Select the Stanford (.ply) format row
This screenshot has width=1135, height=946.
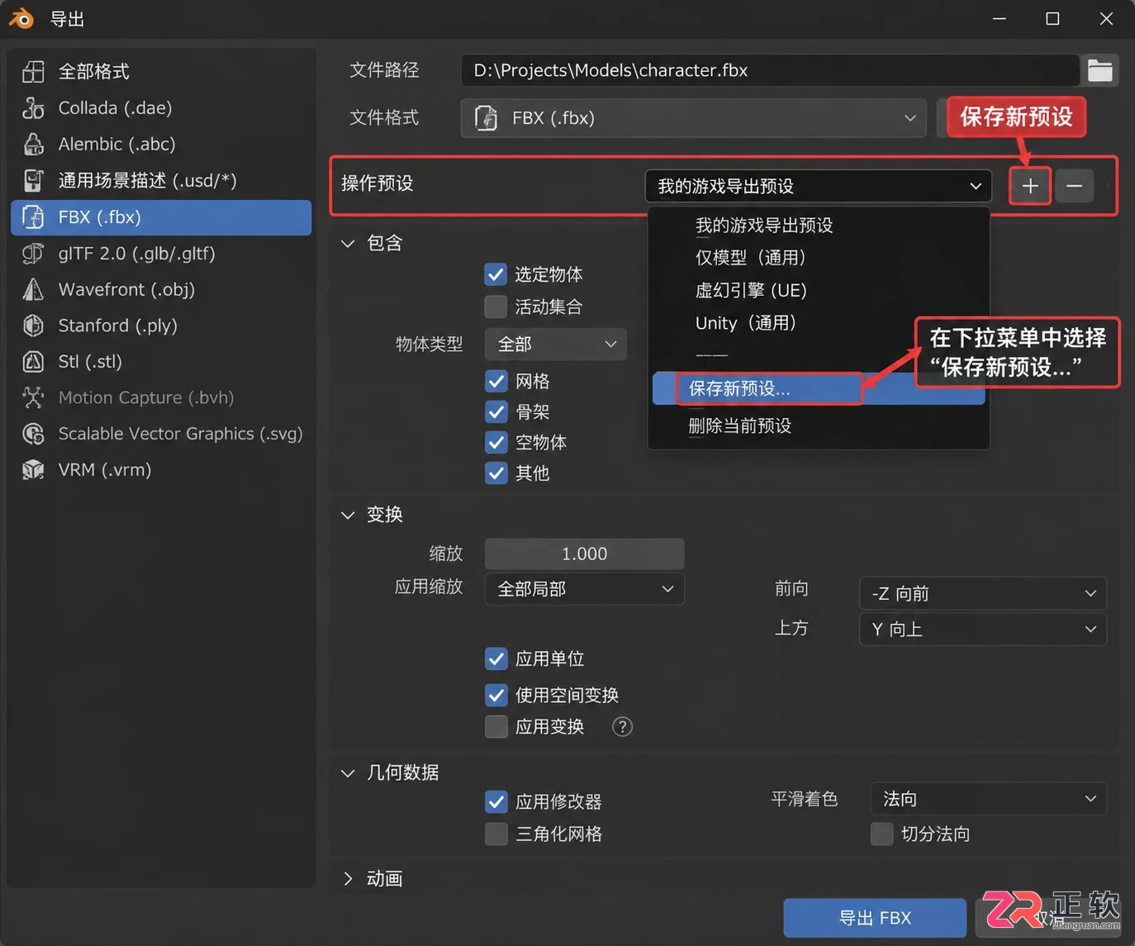(161, 326)
